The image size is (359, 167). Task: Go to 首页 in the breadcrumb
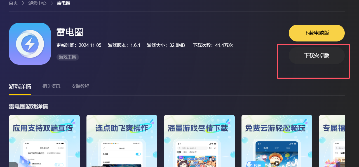[x=13, y=3]
